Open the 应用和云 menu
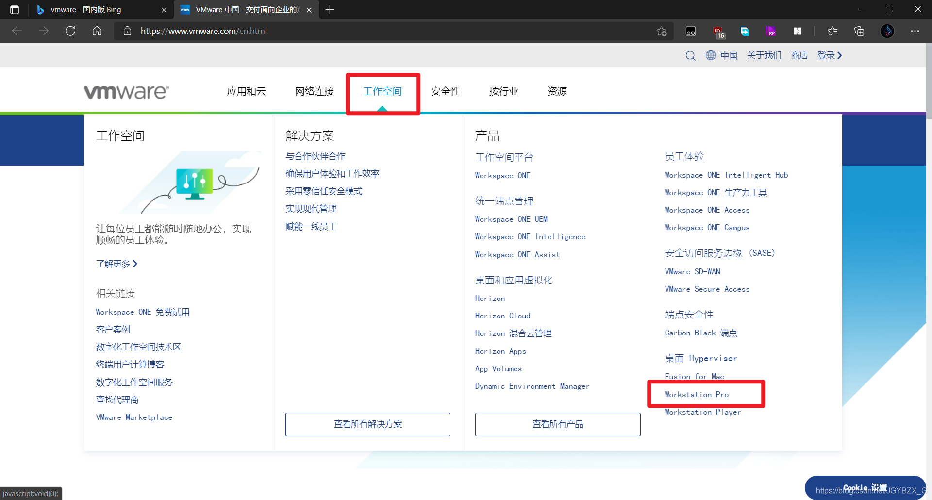The image size is (932, 500). (x=247, y=91)
